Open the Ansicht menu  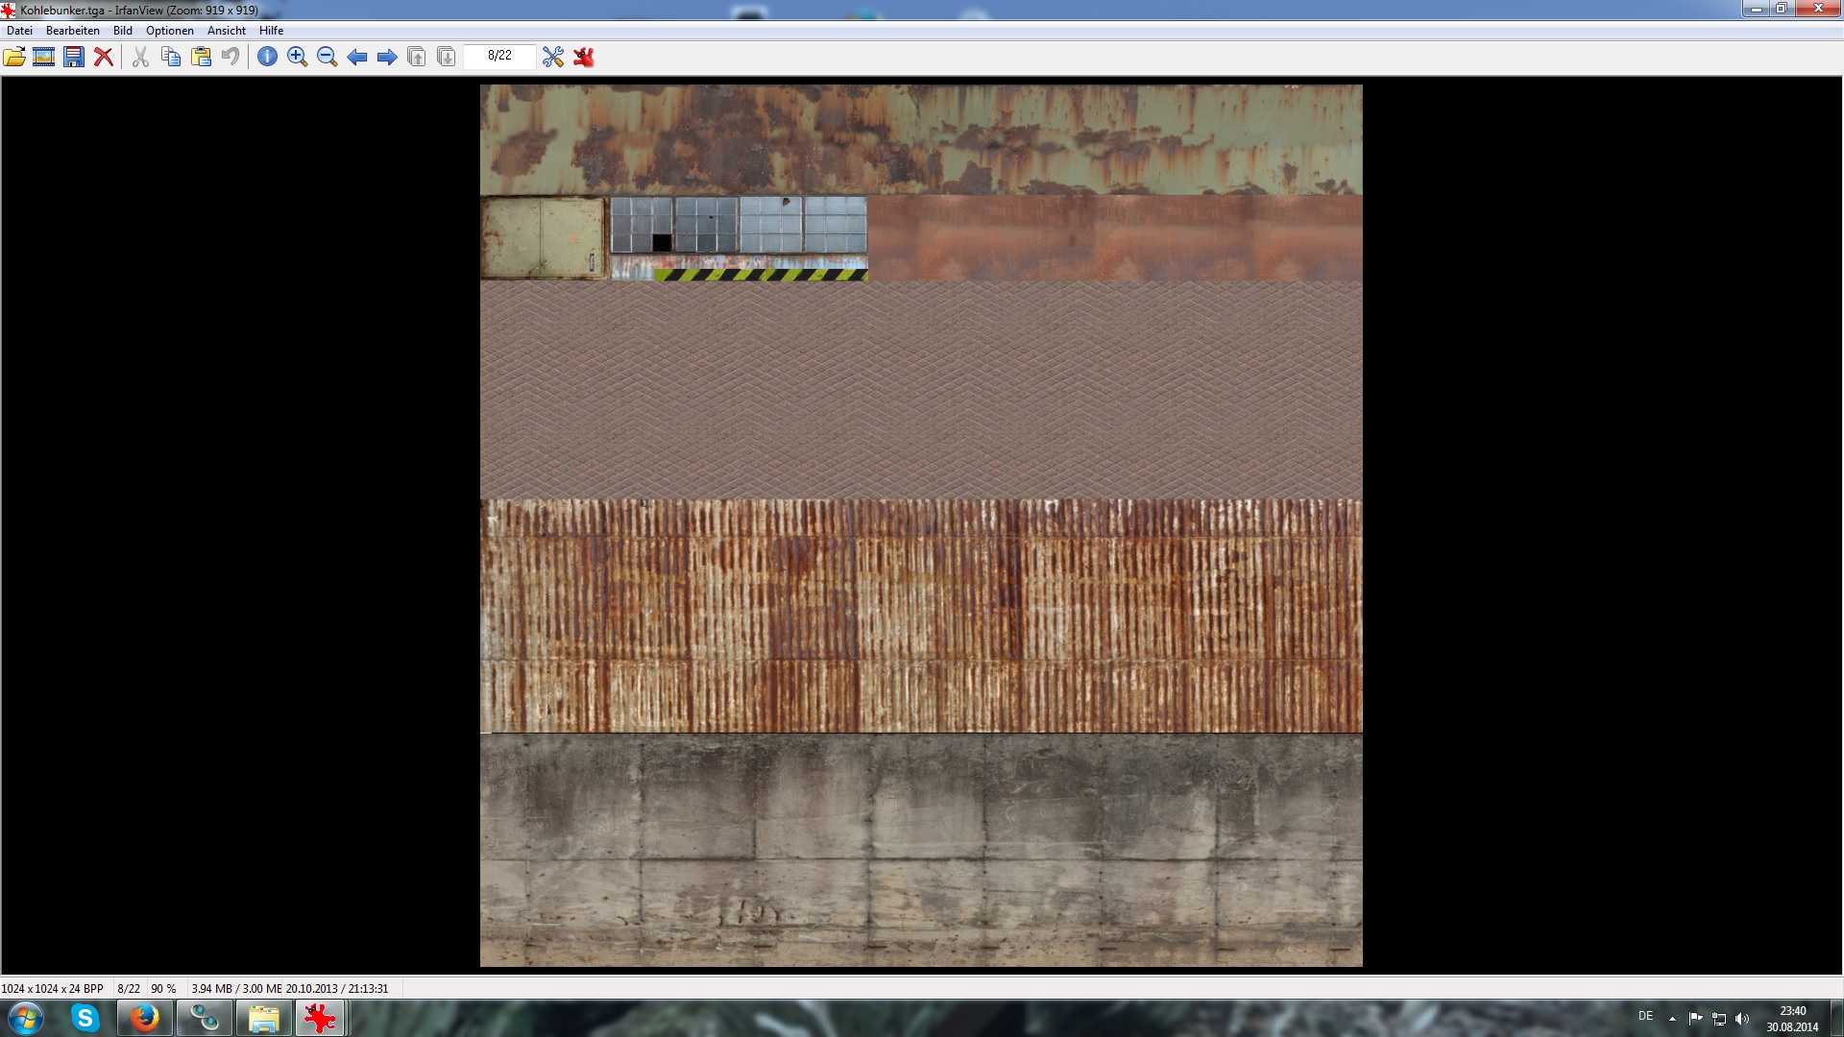(226, 31)
